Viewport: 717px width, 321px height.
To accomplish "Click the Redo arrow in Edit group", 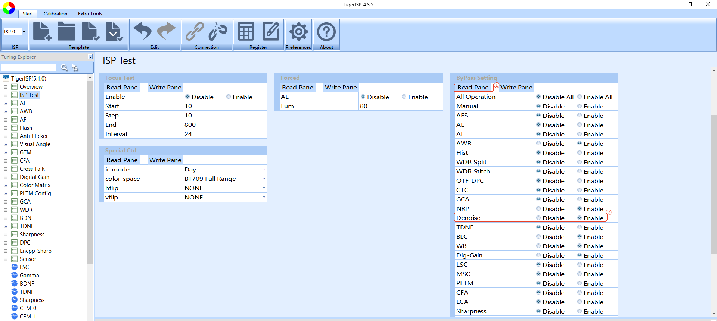I will tap(167, 31).
